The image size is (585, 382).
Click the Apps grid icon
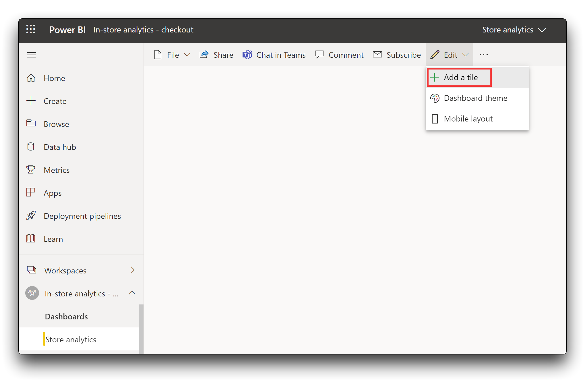click(x=31, y=192)
